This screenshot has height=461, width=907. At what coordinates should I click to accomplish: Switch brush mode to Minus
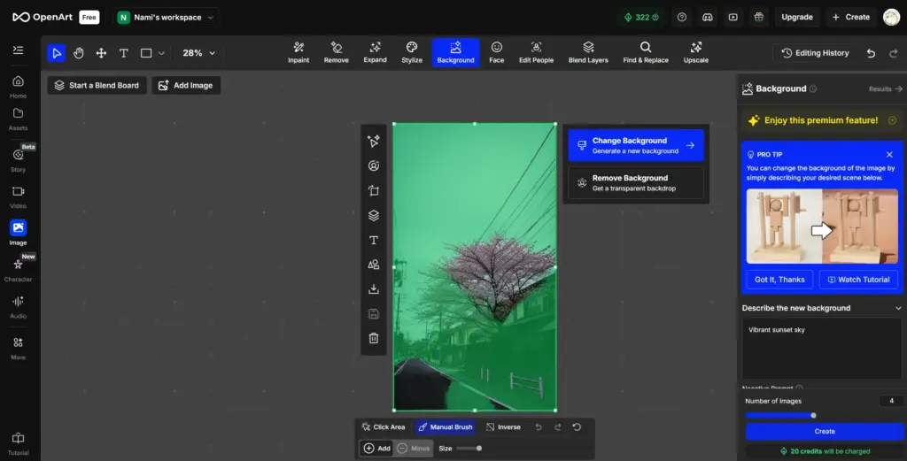[x=413, y=449]
